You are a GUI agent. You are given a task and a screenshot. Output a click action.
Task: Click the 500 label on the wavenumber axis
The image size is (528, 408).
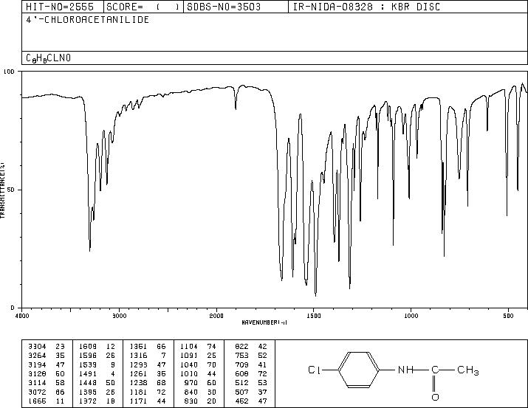pos(509,316)
